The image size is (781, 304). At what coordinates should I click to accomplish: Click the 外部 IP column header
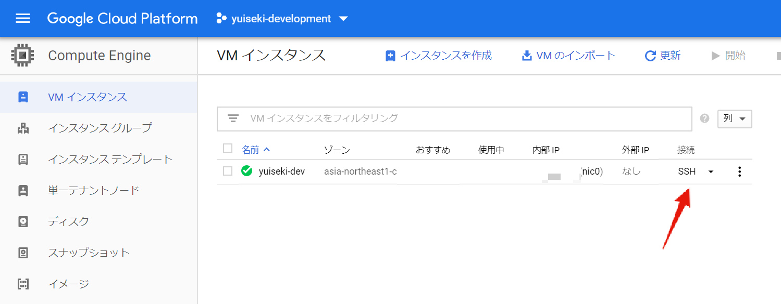(x=636, y=150)
